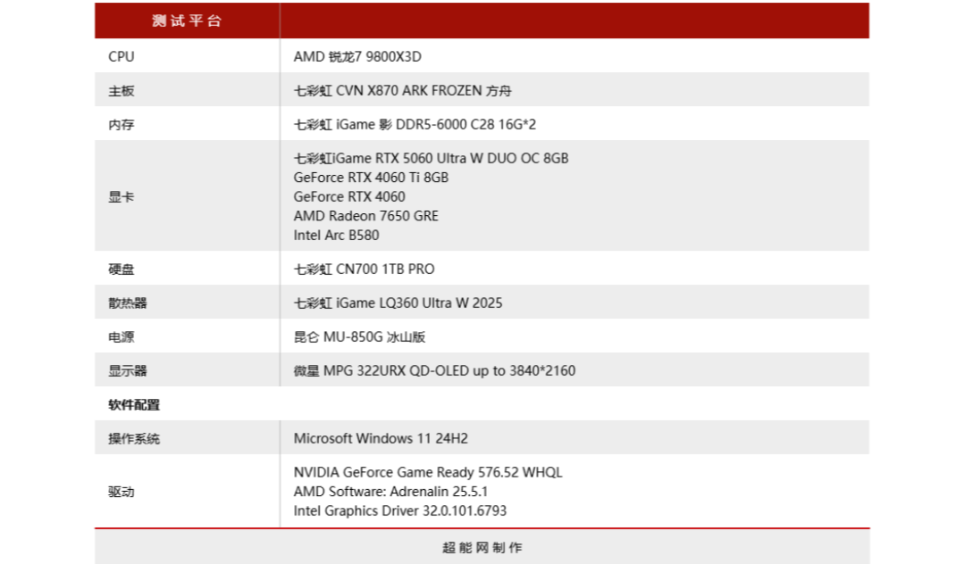Click the 微星 MPG 322URX QD-OLED value

click(434, 370)
